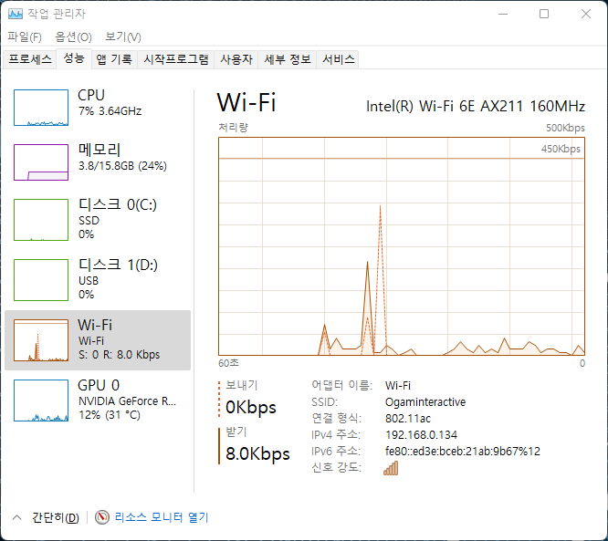The height and width of the screenshot is (541, 608).
Task: Go to the 세부 정보 tab
Action: tap(288, 59)
